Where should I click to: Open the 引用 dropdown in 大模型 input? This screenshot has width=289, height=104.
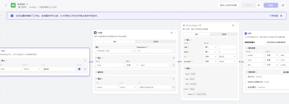pos(132,65)
